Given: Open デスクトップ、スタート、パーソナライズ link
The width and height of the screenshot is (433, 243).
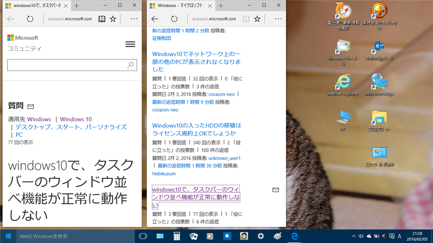Looking at the screenshot, I should pyautogui.click(x=71, y=127).
